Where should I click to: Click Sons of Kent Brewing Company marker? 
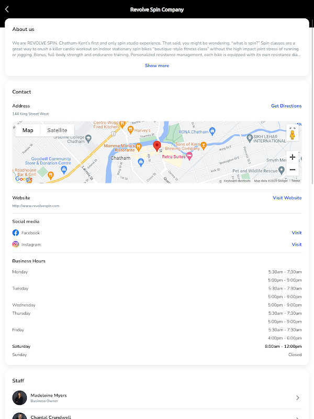tap(204, 146)
